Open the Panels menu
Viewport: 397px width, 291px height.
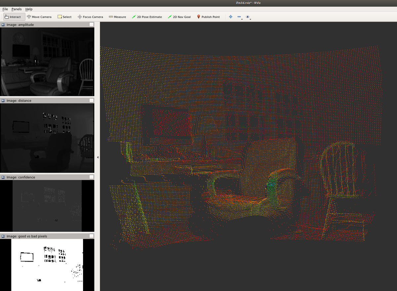(16, 9)
